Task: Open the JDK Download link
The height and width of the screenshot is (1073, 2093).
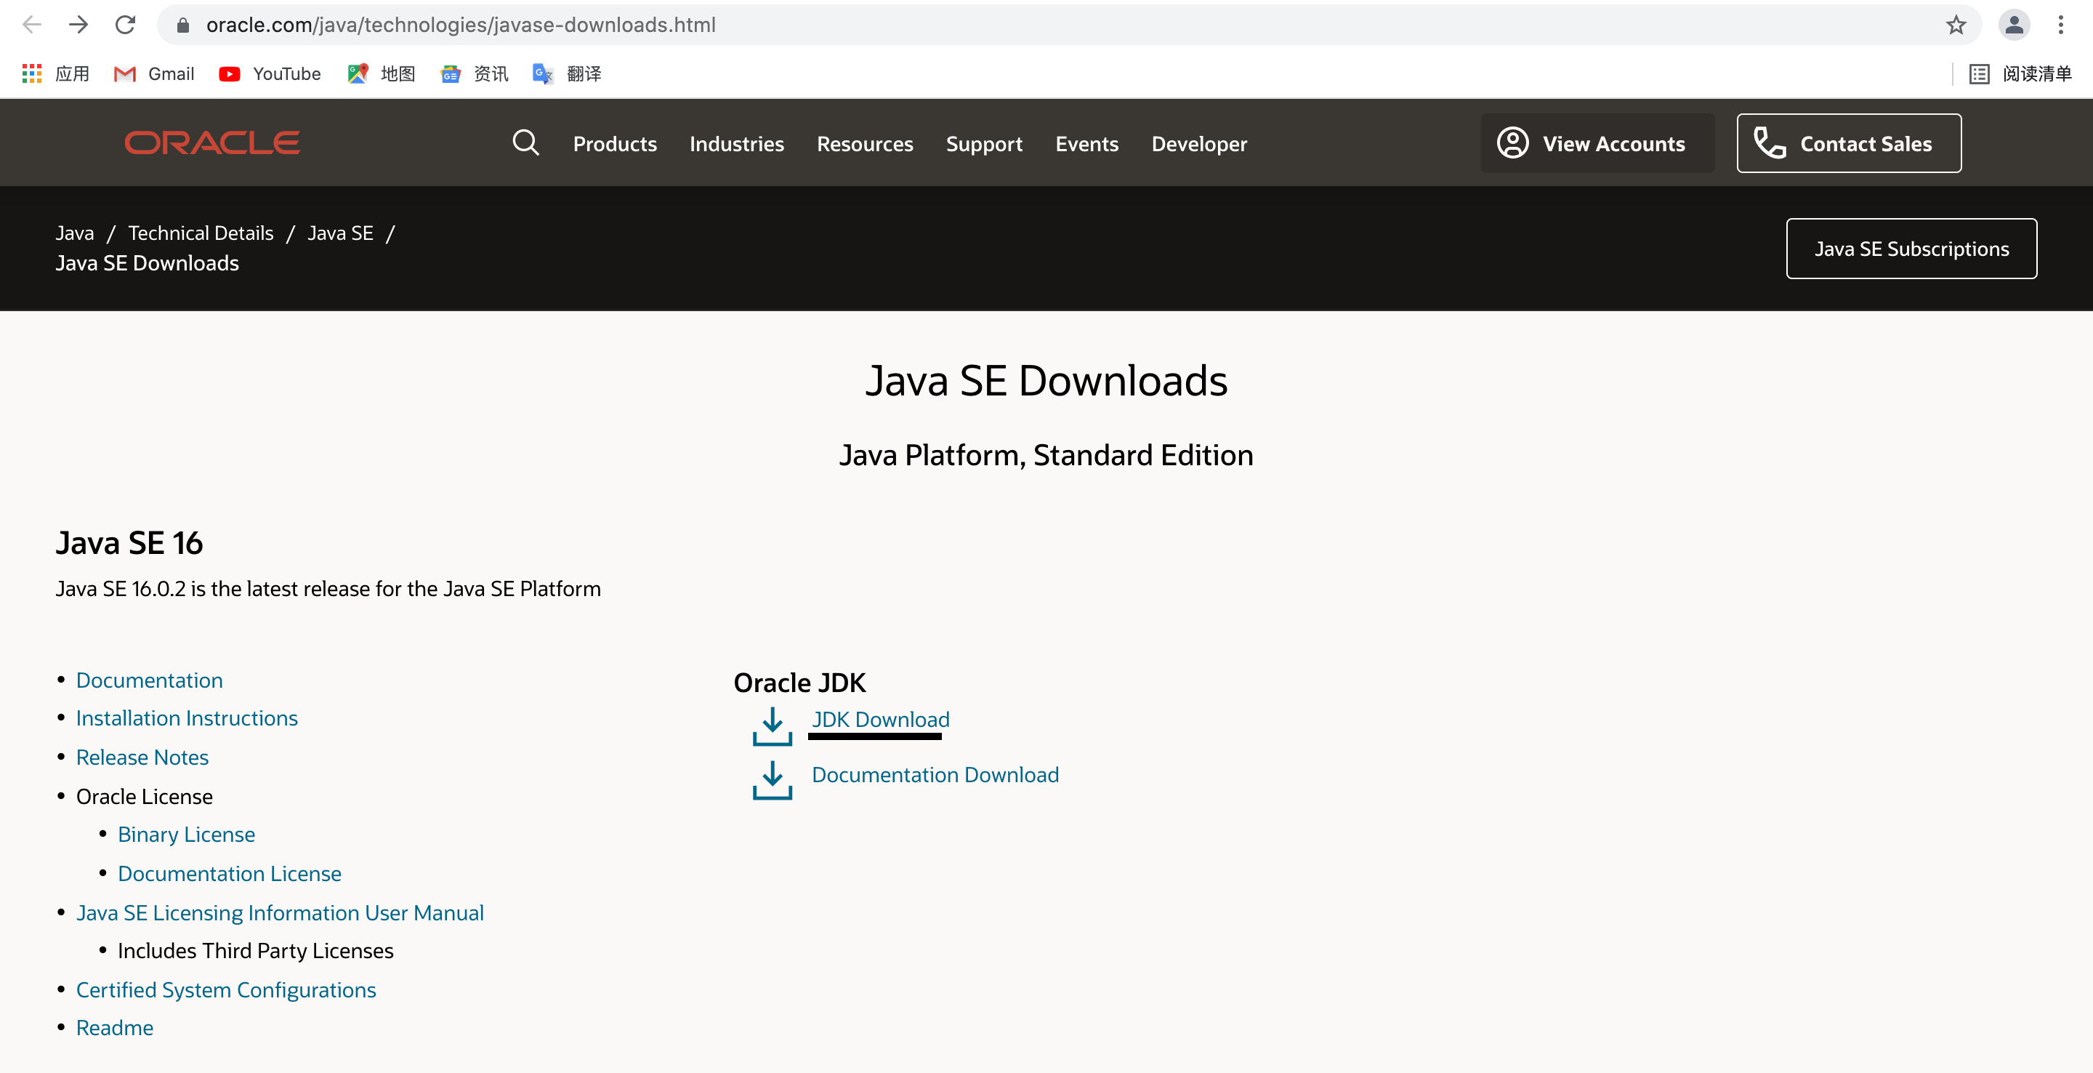Action: [x=881, y=720]
